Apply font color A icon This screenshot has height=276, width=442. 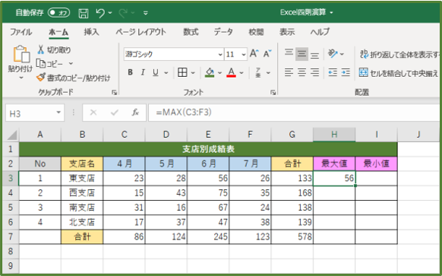(x=231, y=72)
